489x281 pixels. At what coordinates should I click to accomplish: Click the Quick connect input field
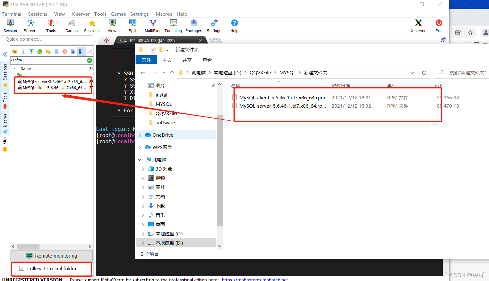[x=47, y=39]
